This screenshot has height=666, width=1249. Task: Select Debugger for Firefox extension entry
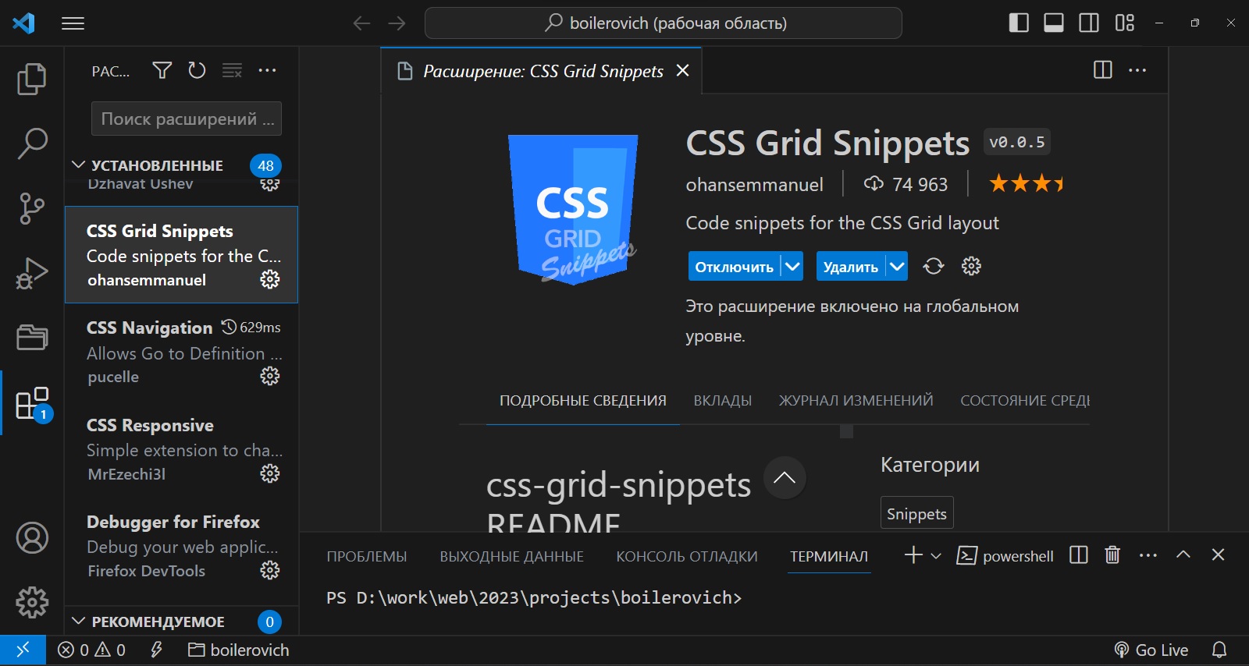(181, 546)
